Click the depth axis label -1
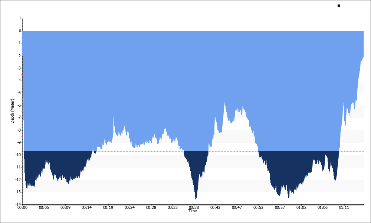Viewport: 371px width, 223px height. tap(19, 43)
